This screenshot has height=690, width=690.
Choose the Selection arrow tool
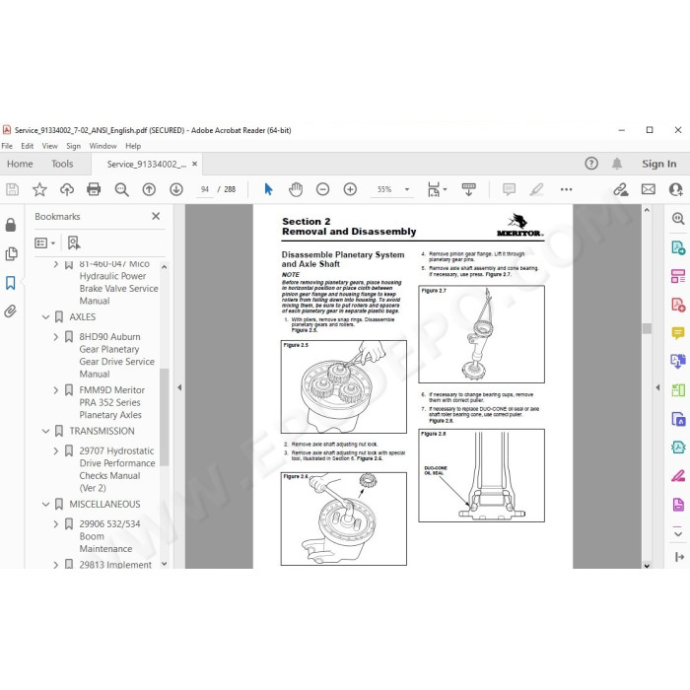click(268, 189)
